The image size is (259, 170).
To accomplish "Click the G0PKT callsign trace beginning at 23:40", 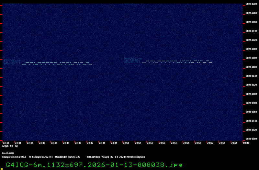I will coord(12,62).
